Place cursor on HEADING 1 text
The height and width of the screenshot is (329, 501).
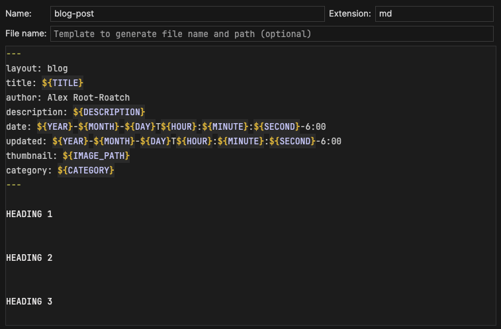pyautogui.click(x=29, y=214)
